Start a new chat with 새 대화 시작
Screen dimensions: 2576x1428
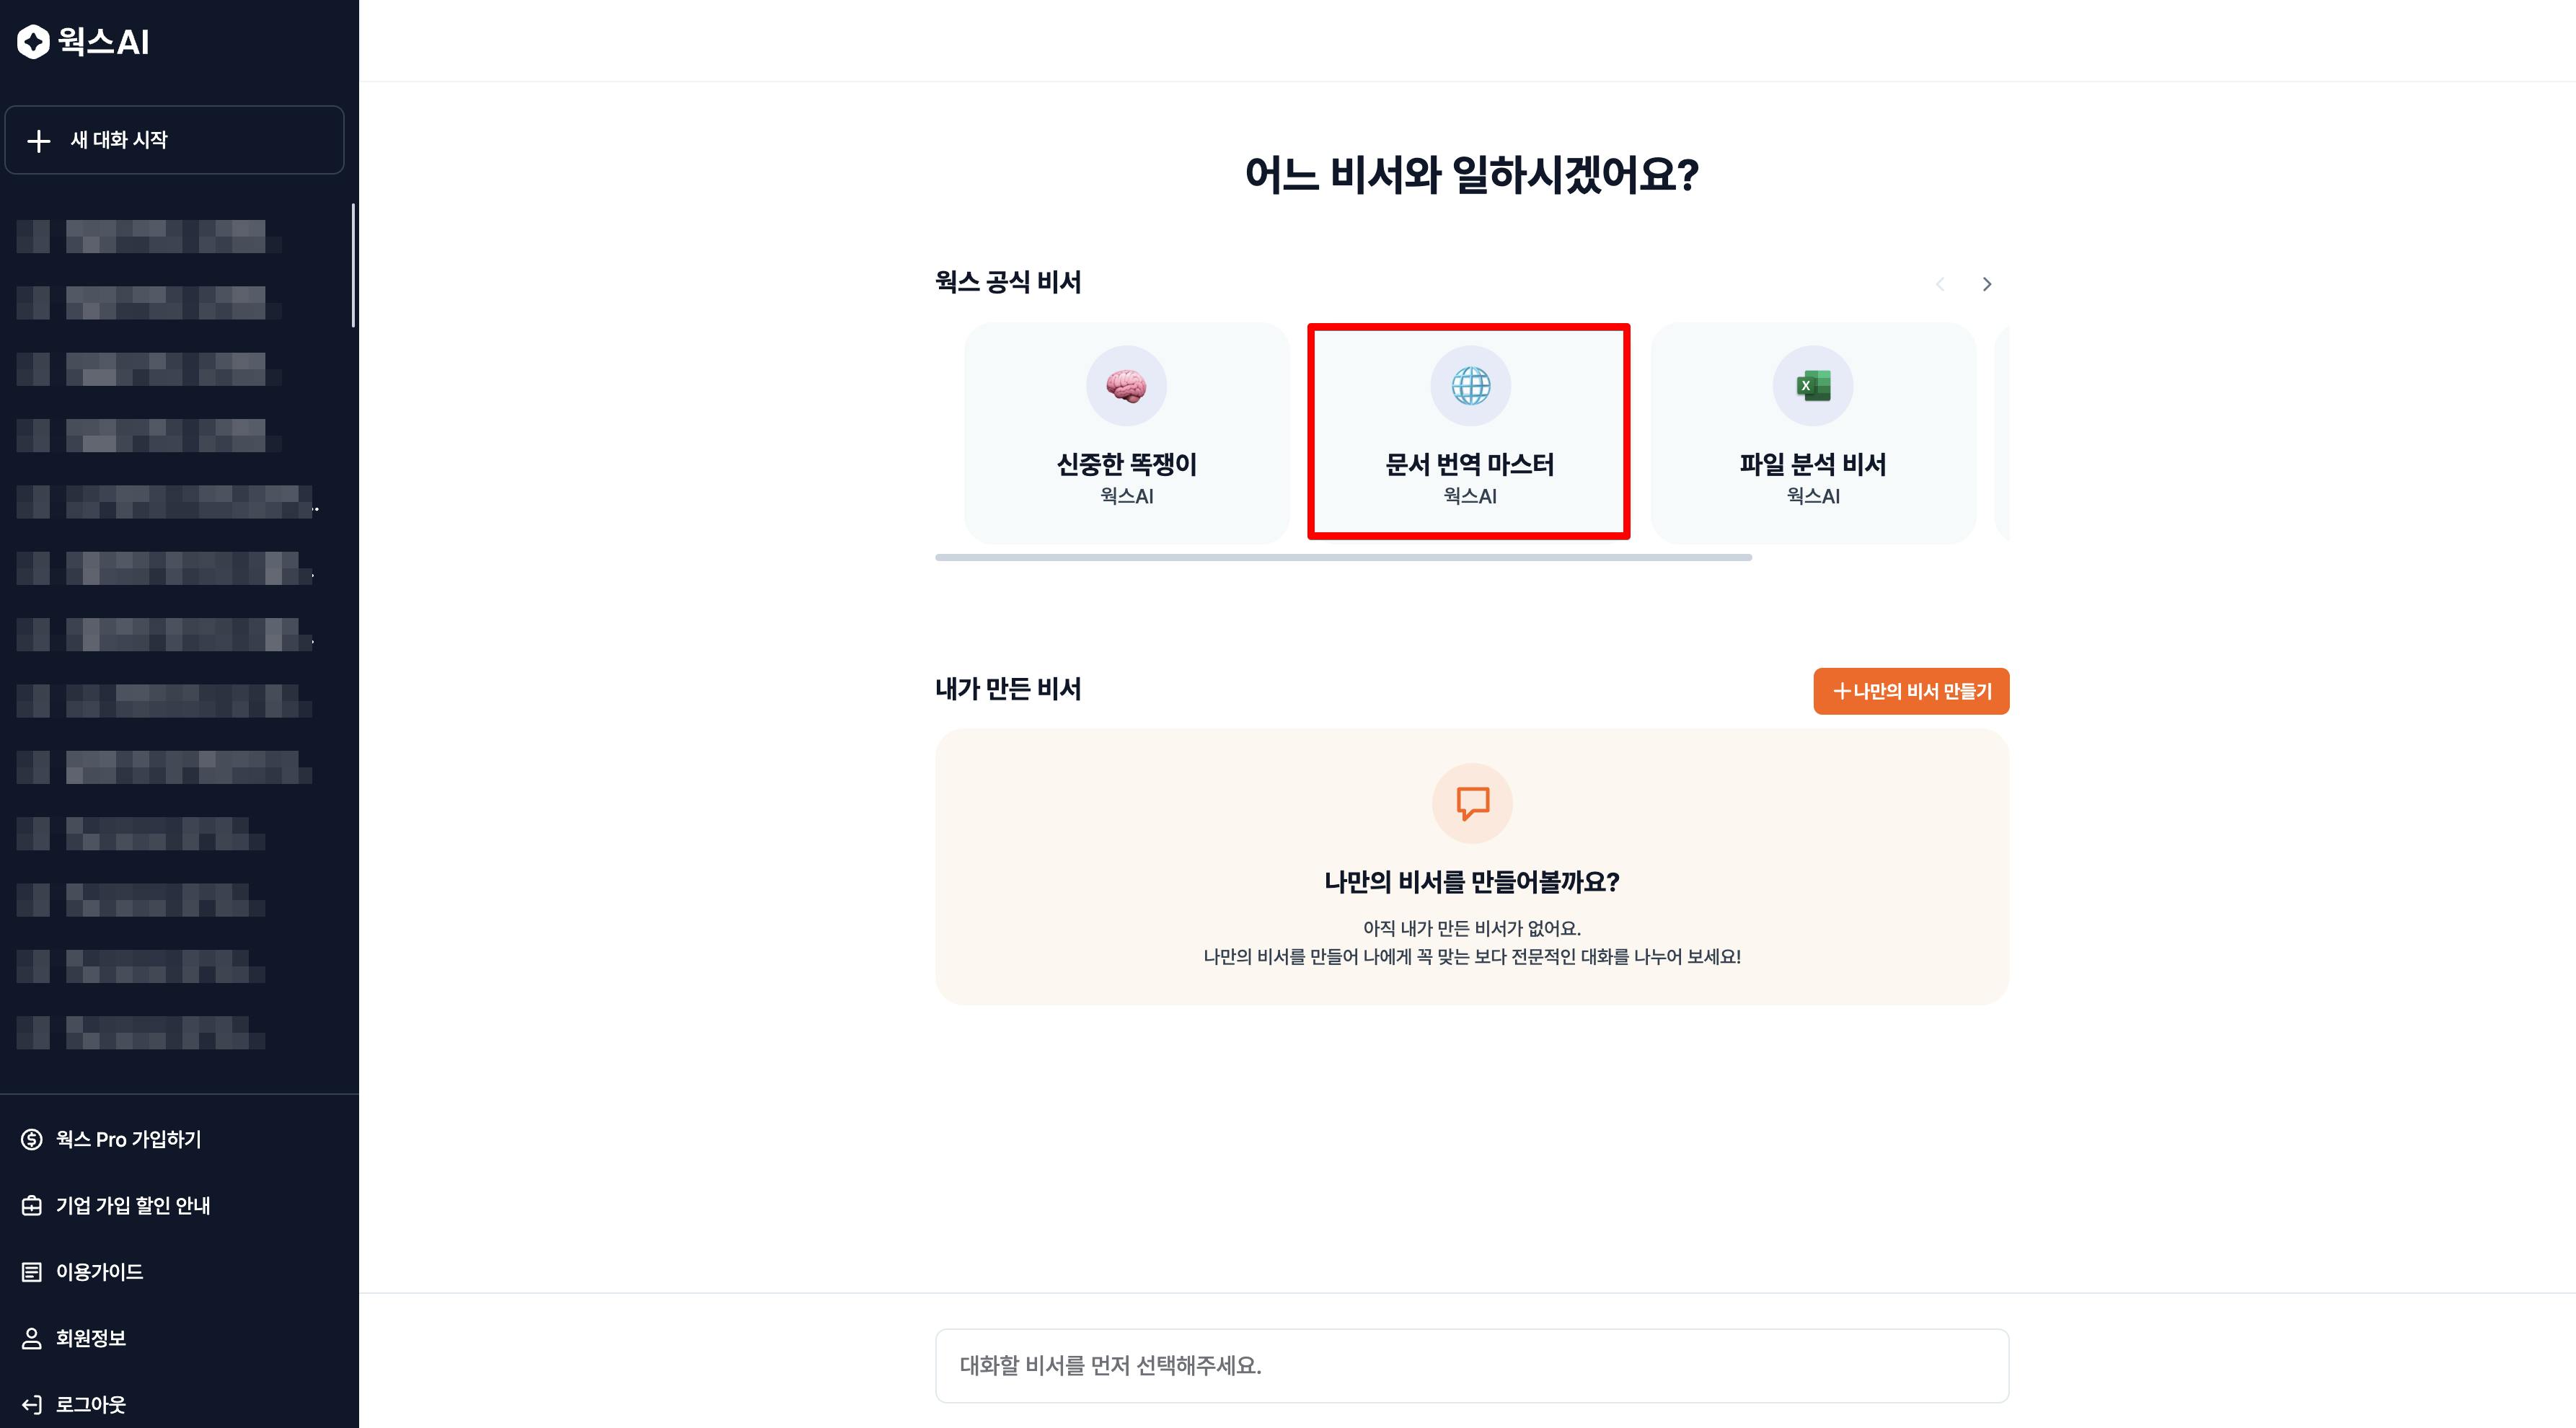coord(174,140)
